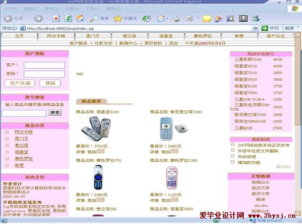Click the dark download arrows toolbar icon
Viewport: 302px width, 224px height.
pyautogui.click(x=243, y=19)
